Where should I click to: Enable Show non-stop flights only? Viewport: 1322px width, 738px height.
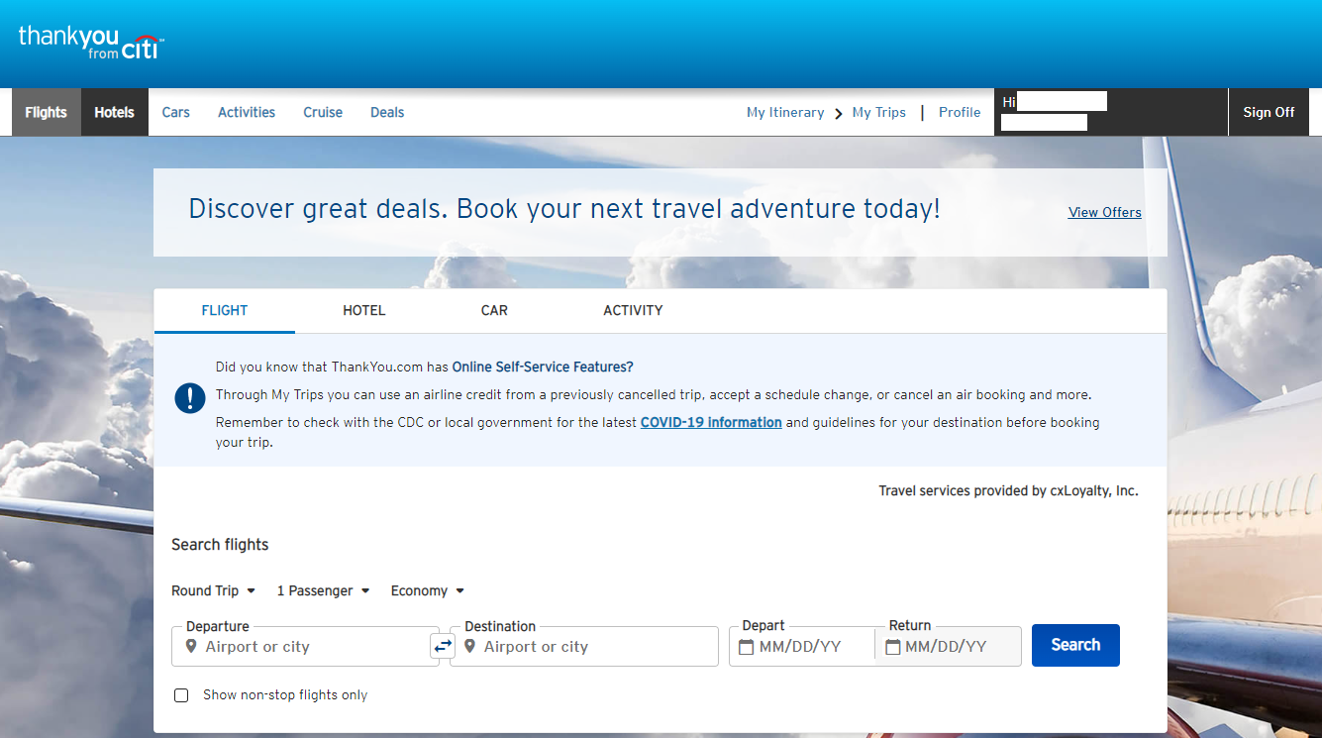tap(181, 695)
